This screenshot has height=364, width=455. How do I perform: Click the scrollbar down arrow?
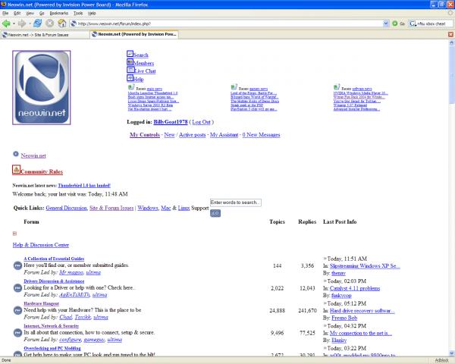pos(451,353)
